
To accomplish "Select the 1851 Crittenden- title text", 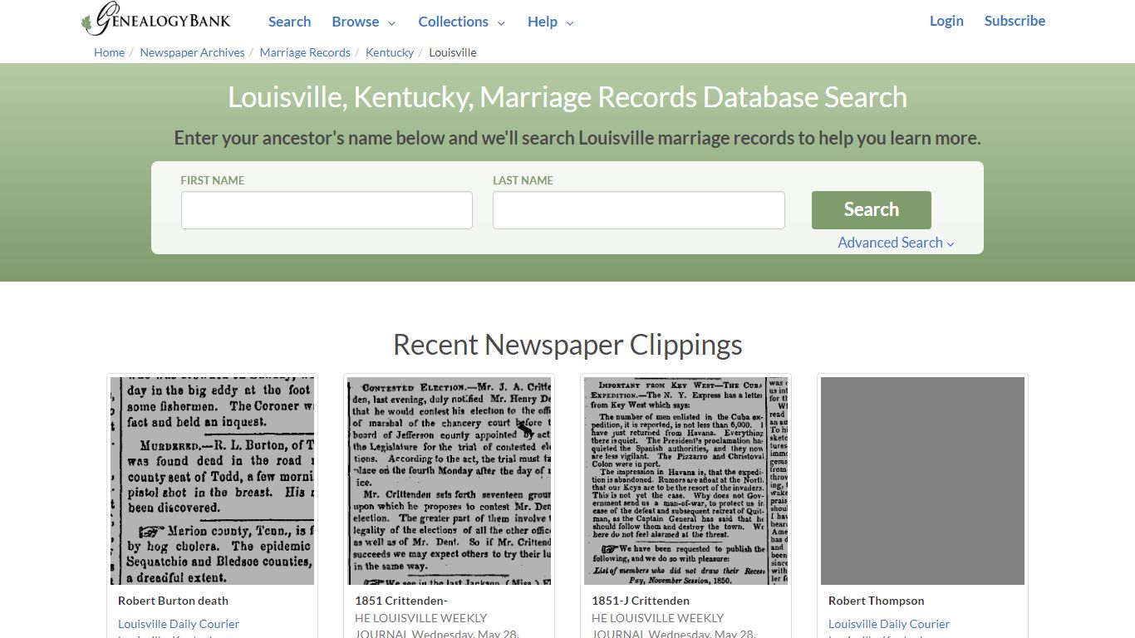I will click(401, 601).
